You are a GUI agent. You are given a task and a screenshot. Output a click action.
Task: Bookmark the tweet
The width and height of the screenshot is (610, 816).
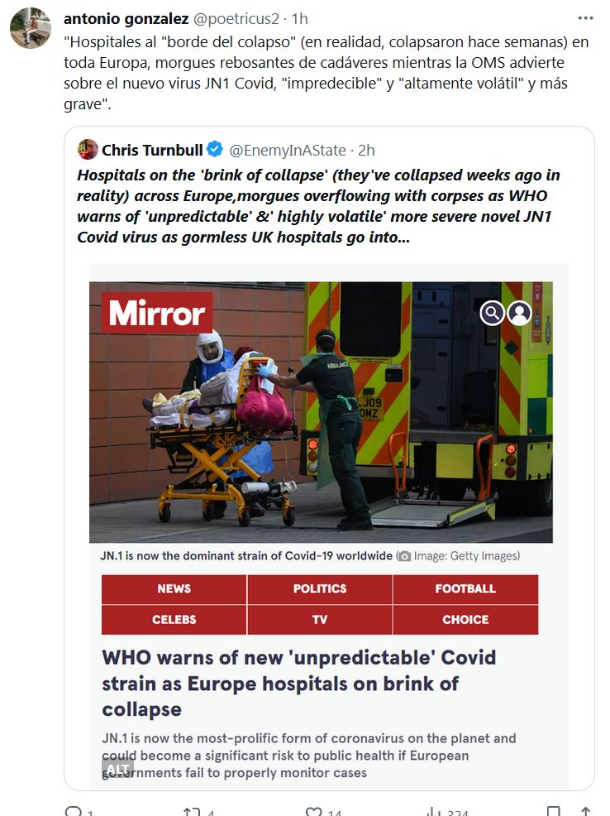(x=554, y=813)
